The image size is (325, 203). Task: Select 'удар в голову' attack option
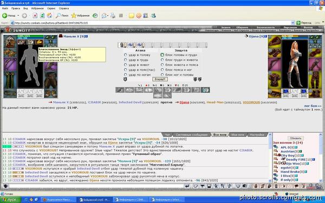126,55
